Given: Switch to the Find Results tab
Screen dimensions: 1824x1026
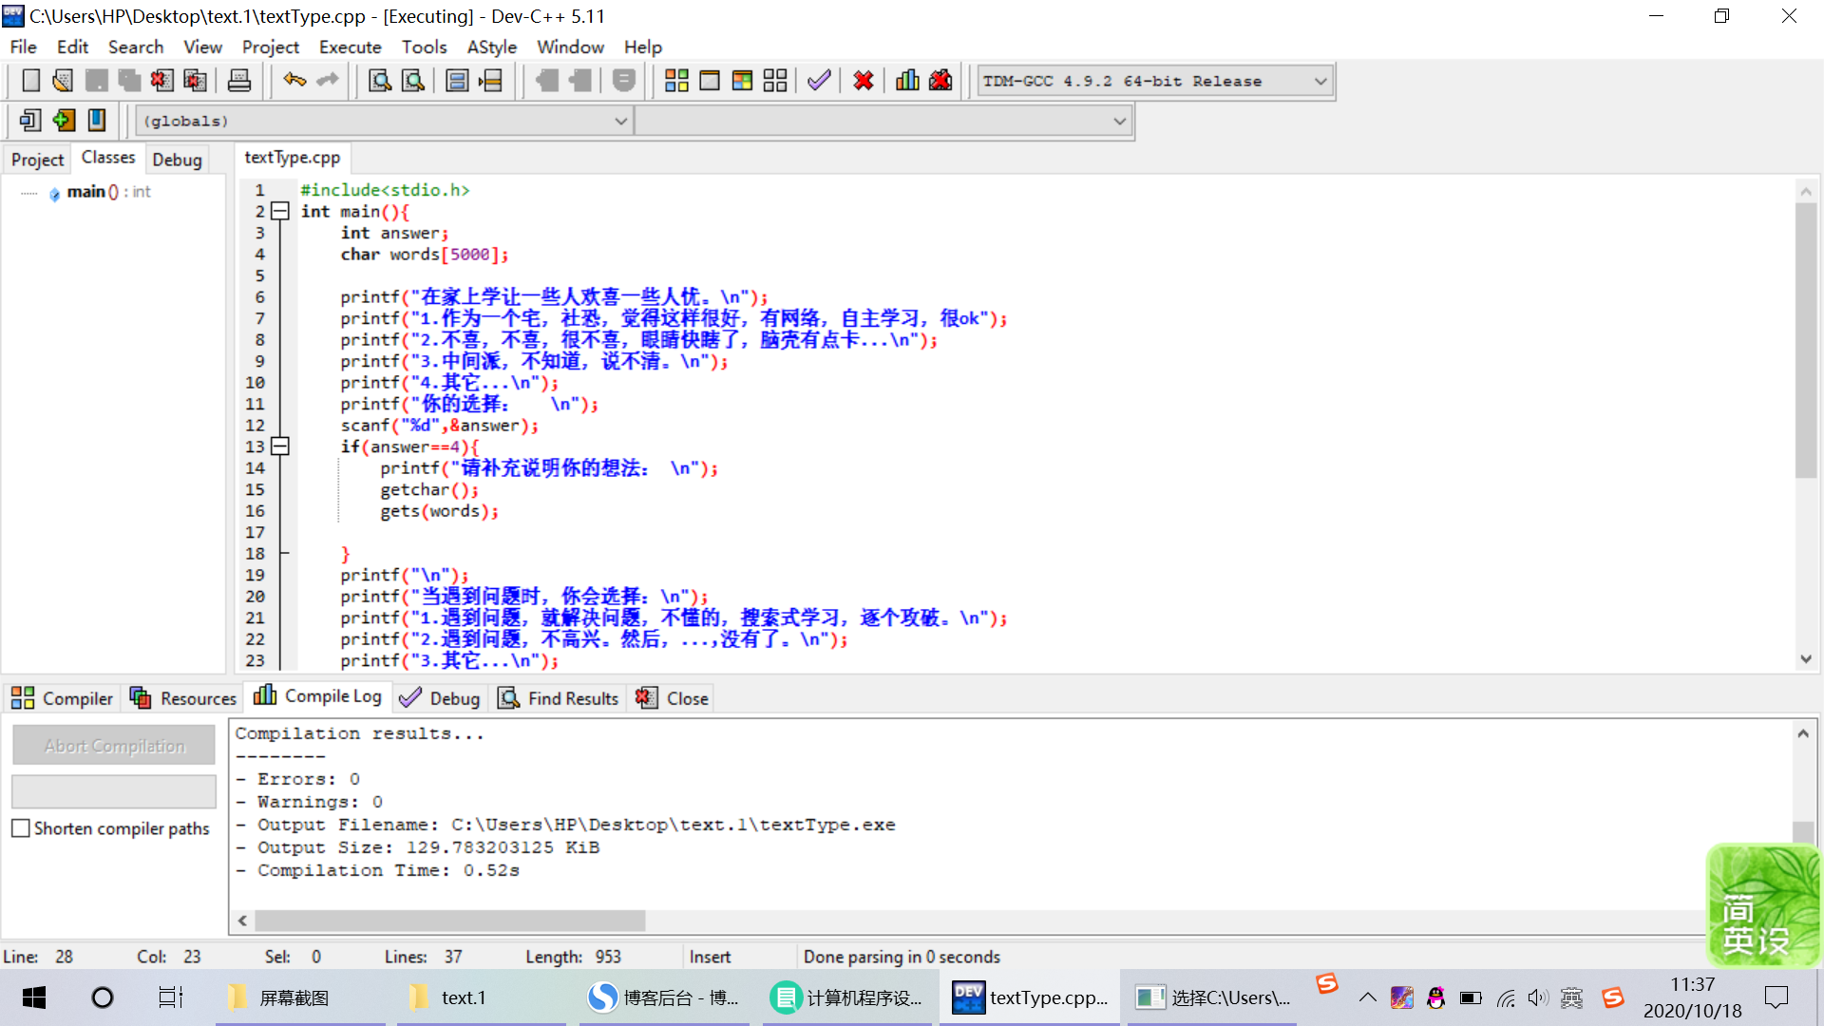Looking at the screenshot, I should point(559,698).
